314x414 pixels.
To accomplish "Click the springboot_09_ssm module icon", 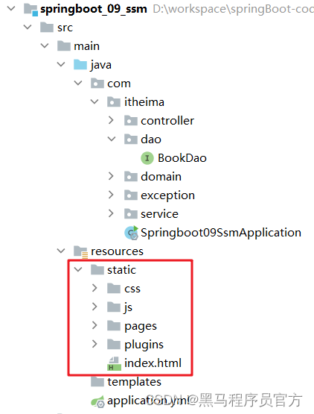I will [31, 10].
